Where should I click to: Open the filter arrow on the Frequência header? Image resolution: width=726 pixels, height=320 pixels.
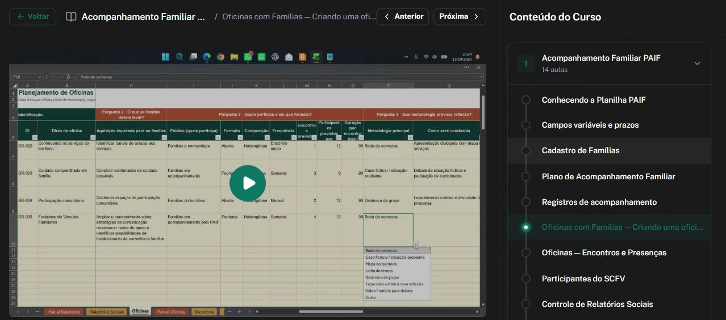tap(294, 138)
